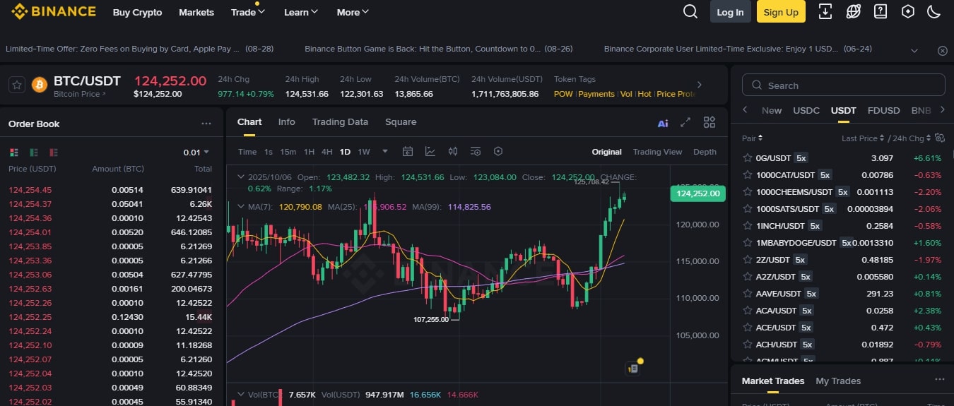Click the Binance logo in the header
This screenshot has width=954, height=406.
pos(54,11)
